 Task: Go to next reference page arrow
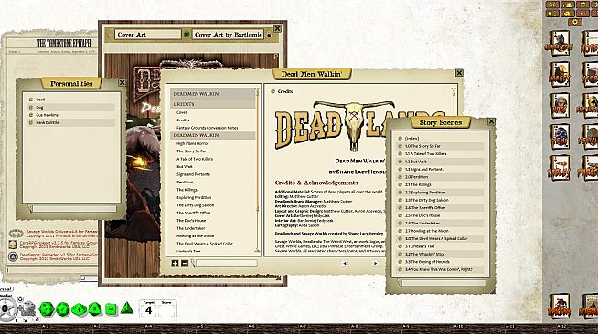tap(375, 263)
